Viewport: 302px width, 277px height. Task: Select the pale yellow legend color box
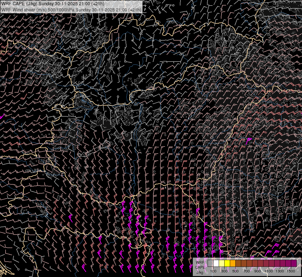[221, 263]
